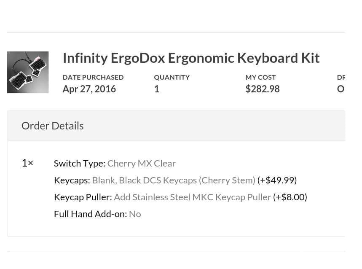Open the Infinity ErgoDox Ergonomic Keyboard Kit title

coord(191,58)
